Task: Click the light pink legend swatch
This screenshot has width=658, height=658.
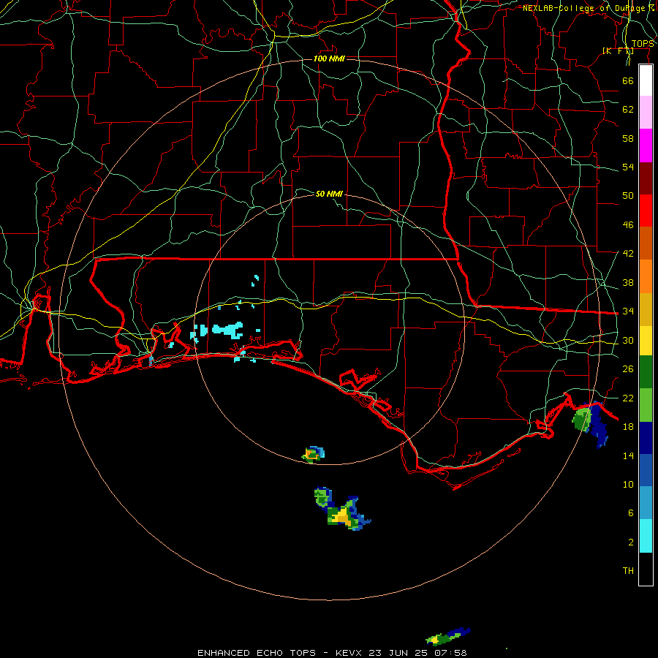Action: [x=646, y=113]
